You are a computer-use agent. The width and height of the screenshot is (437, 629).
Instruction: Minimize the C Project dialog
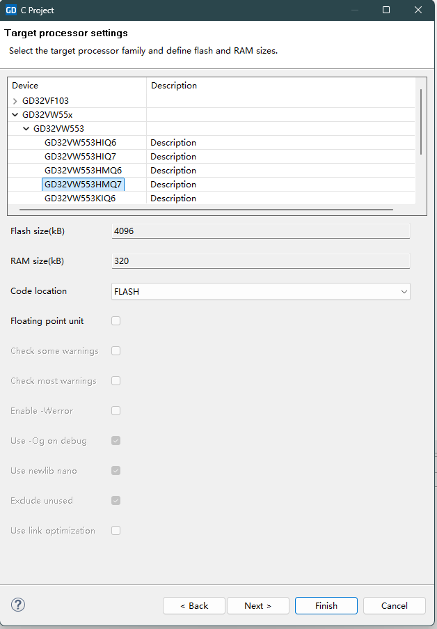tap(355, 10)
